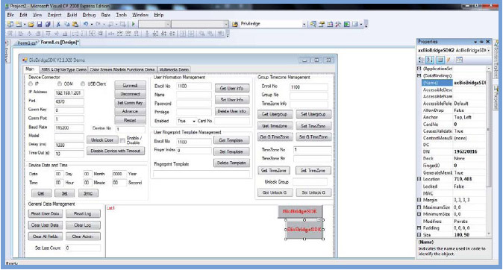
Task: Click Find in Files icon beside Priviledge box
Action: point(235,24)
